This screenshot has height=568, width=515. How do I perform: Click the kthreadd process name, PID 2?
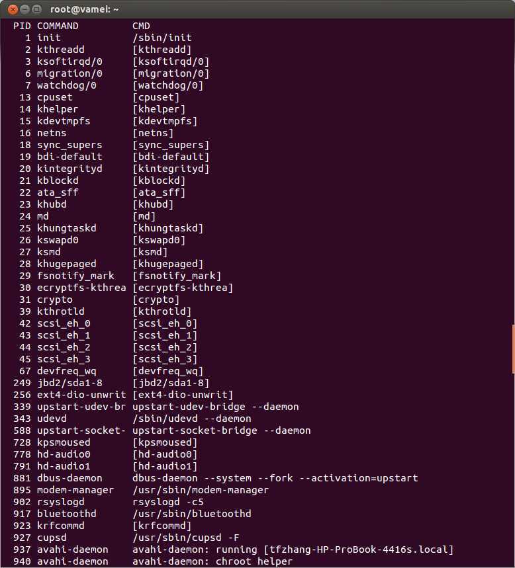(x=60, y=50)
